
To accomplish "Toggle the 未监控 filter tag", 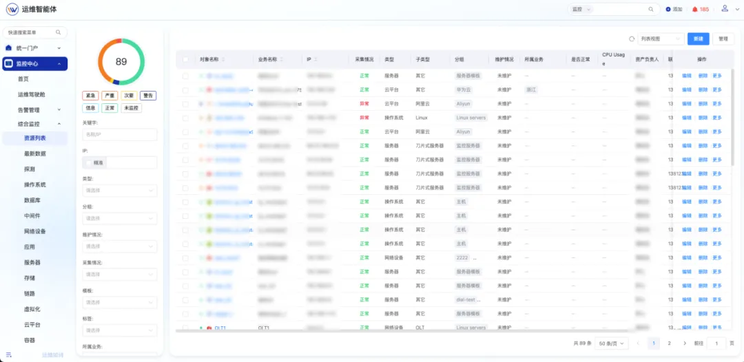I will [x=131, y=108].
